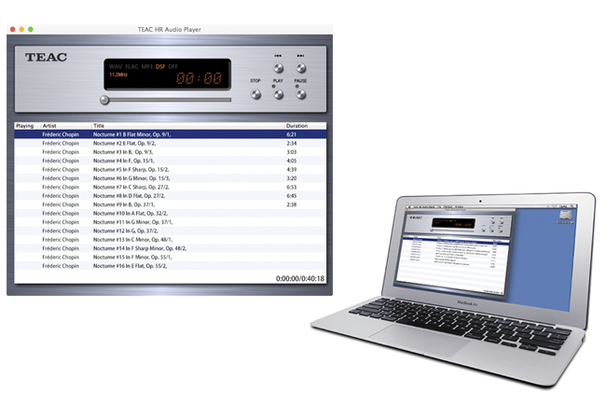Click the TEAC logo on the player

[46, 57]
